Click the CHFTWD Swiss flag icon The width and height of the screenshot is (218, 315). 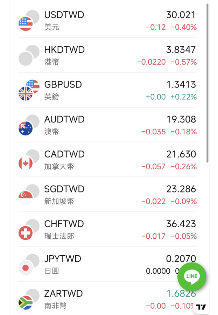click(x=26, y=232)
